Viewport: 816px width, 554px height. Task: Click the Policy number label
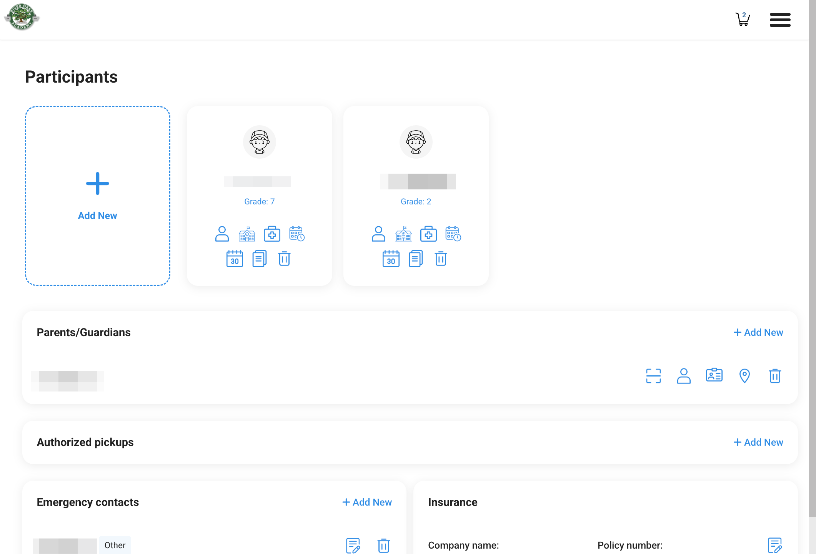[x=630, y=545]
